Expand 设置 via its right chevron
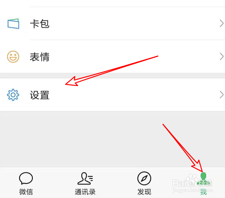Image resolution: width=225 pixels, height=198 pixels. (221, 95)
